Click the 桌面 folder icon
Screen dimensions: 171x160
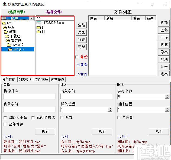pos(6,32)
